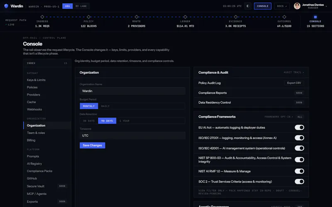Open the Timezone UTC dropdown
The width and height of the screenshot is (332, 207).
click(x=132, y=136)
